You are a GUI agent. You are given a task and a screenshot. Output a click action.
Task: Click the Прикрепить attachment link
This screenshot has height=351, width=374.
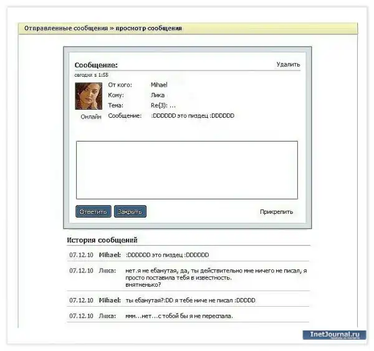coord(276,212)
